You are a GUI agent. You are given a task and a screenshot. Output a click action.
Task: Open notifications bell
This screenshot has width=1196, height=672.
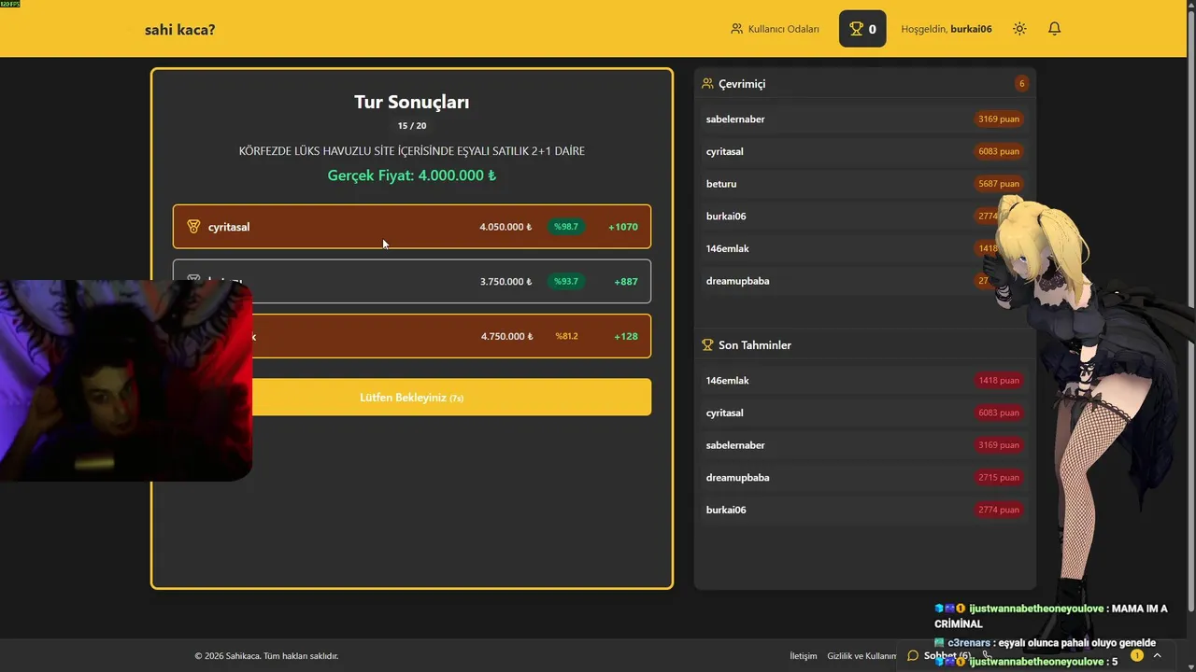1054,29
